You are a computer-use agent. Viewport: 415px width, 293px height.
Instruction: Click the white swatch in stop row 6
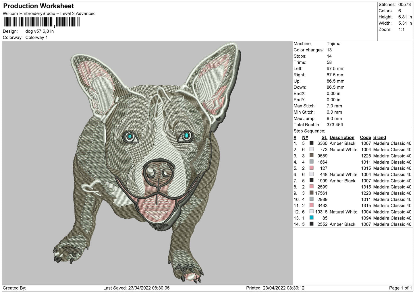coord(311,174)
